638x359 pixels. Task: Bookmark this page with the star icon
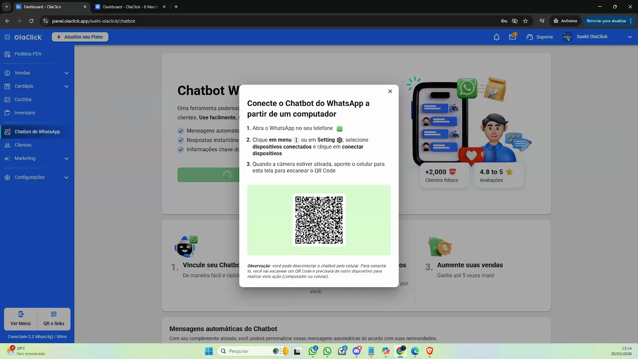point(525,21)
